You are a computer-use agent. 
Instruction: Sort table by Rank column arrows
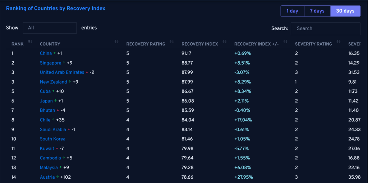point(30,42)
